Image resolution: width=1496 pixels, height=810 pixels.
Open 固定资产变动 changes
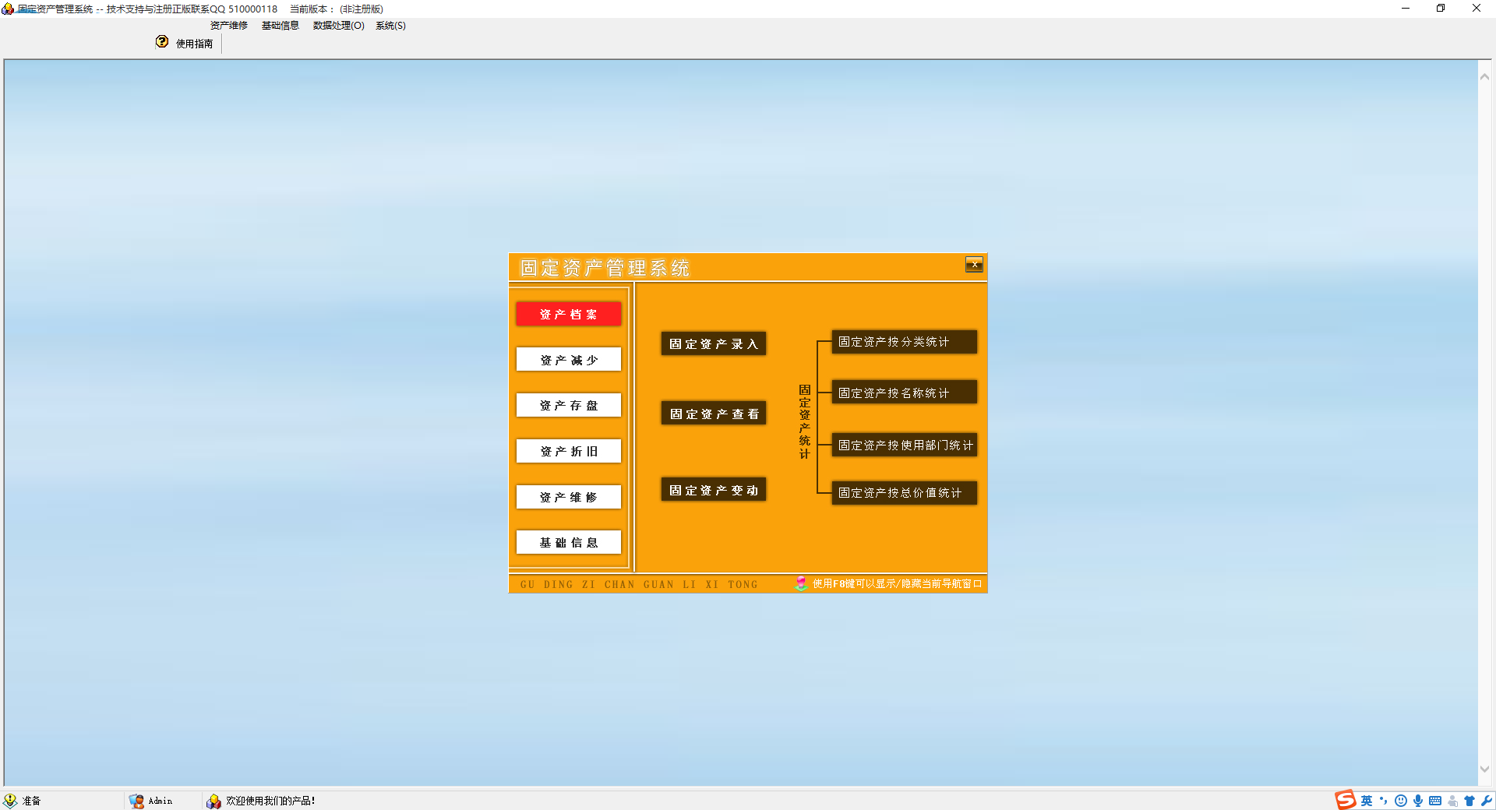(714, 490)
